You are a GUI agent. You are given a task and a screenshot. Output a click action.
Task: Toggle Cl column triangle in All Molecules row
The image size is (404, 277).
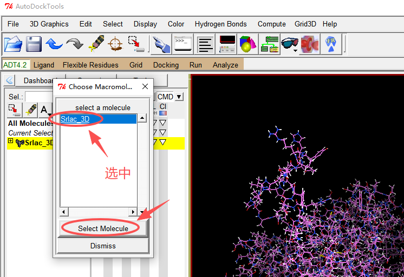(x=162, y=124)
